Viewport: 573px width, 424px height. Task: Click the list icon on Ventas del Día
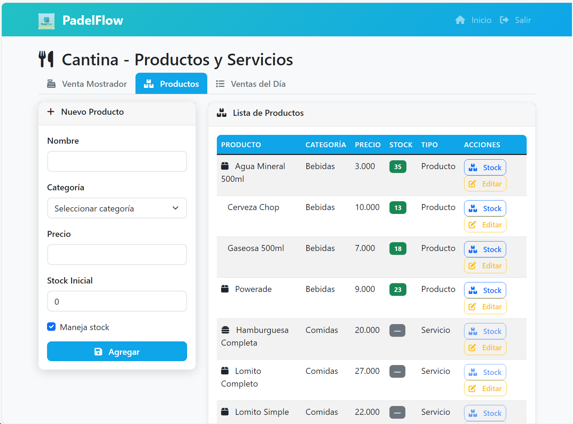coord(220,84)
